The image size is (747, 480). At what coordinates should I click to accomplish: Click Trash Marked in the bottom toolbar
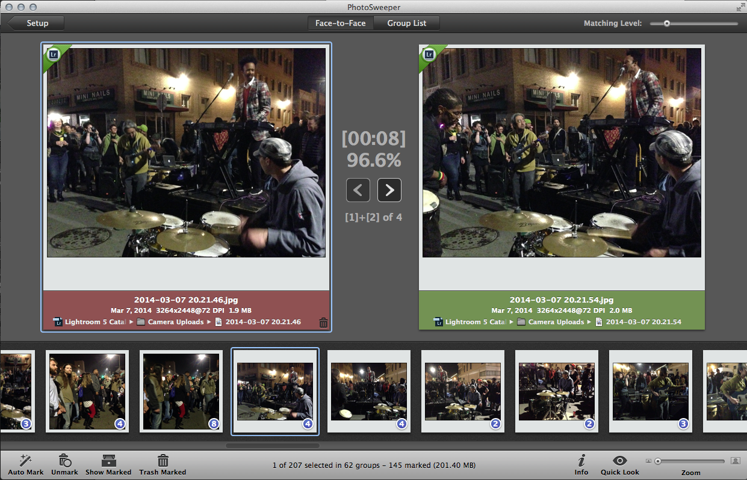pos(163,464)
